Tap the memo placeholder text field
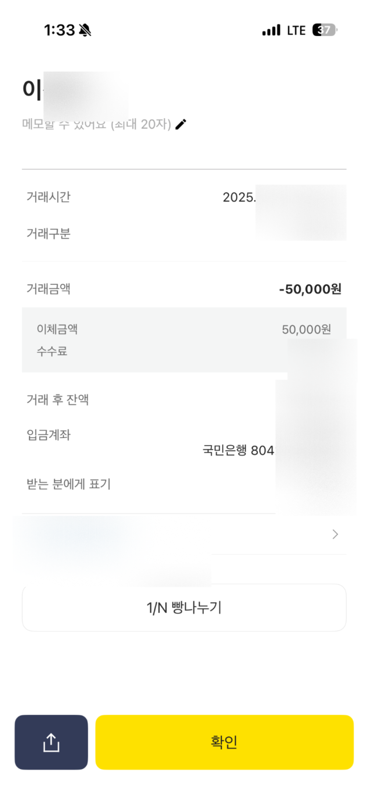368x801 pixels. coord(96,124)
